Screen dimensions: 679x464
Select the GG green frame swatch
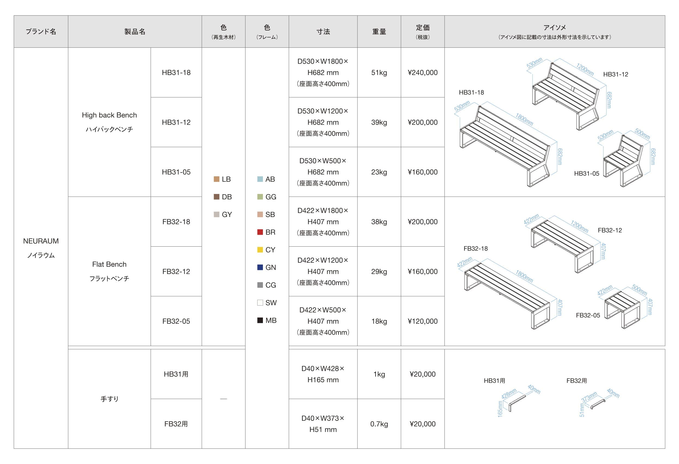(x=260, y=197)
